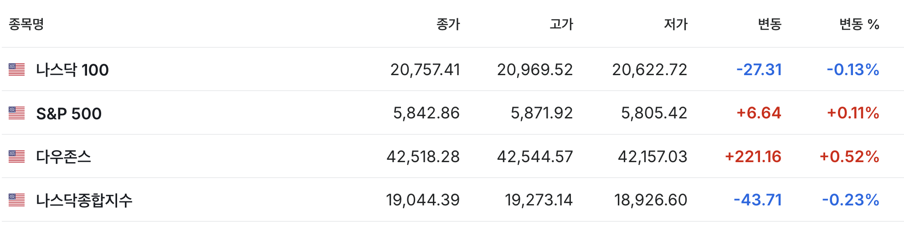Click the 나스닥종합지수 percent change -0.23%

tap(851, 200)
